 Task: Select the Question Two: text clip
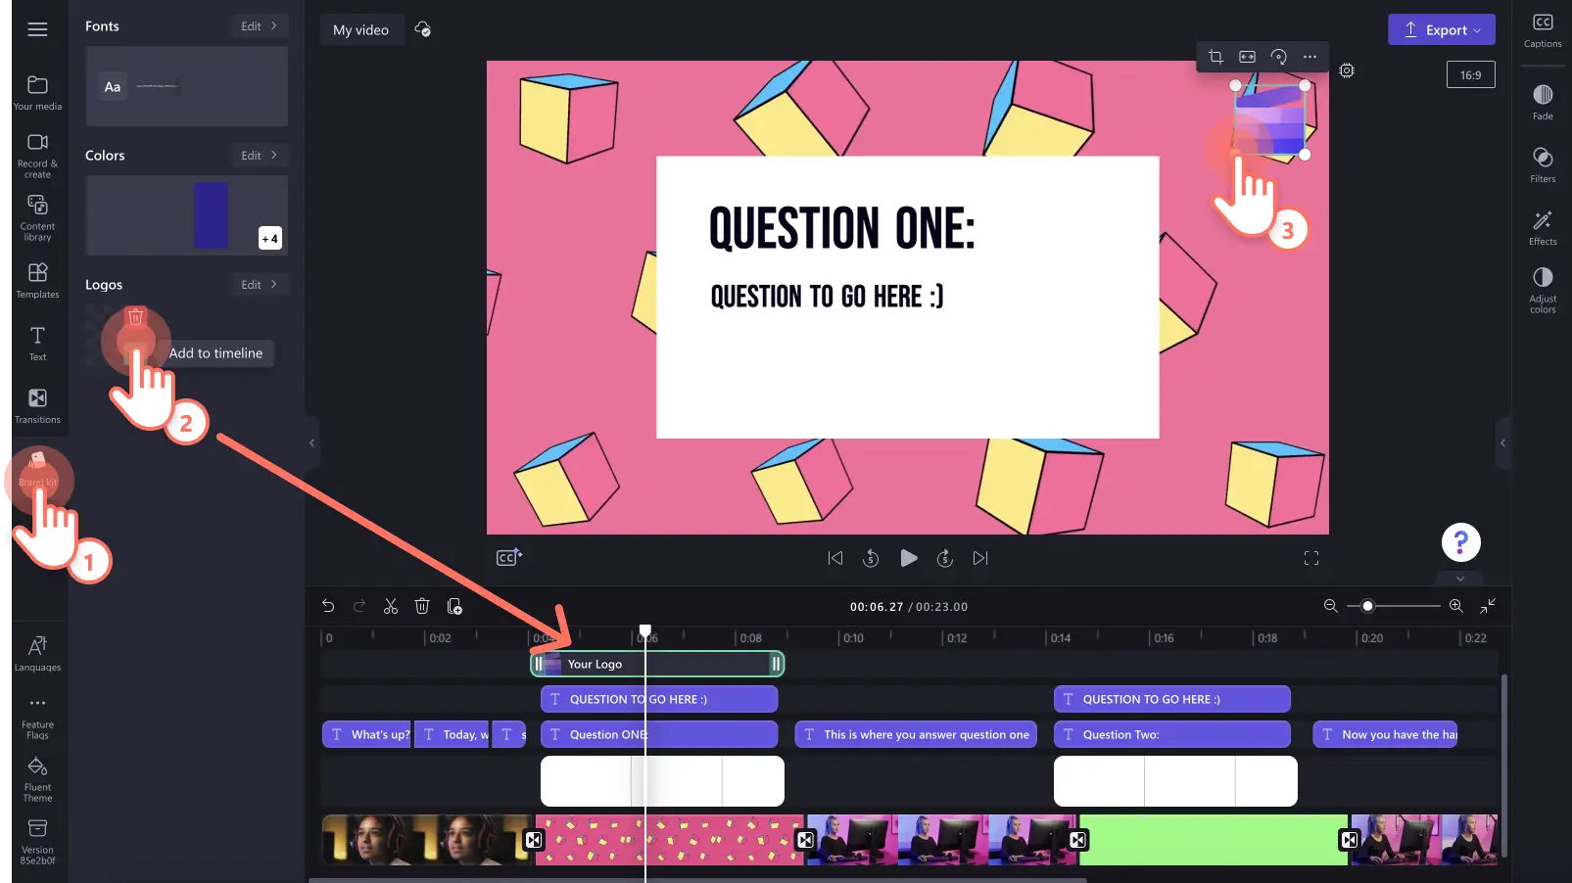[x=1172, y=734]
